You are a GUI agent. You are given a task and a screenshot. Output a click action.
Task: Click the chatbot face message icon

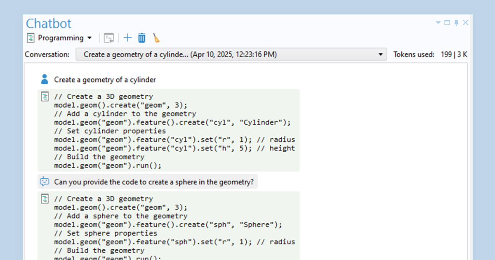[45, 182]
